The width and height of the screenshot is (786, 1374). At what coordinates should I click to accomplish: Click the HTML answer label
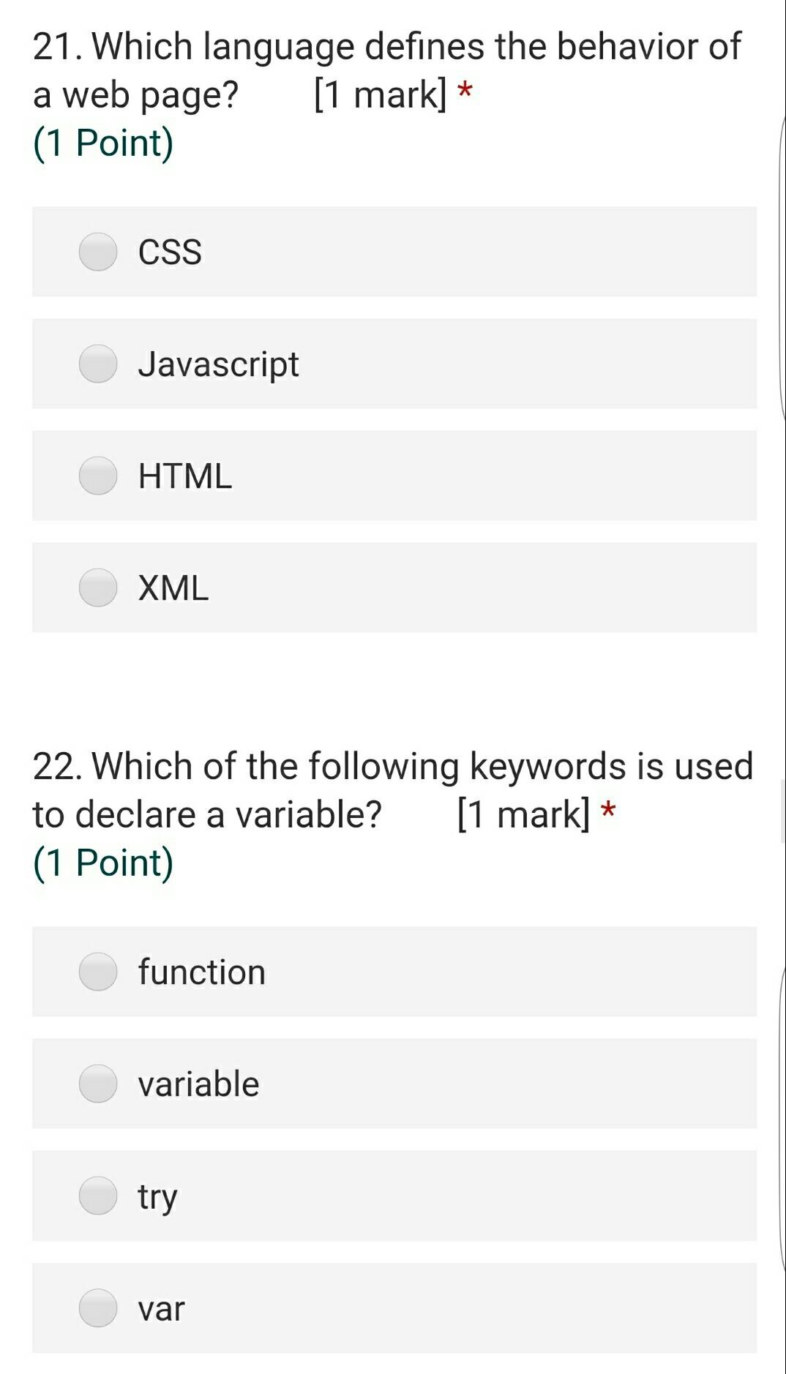pos(185,476)
